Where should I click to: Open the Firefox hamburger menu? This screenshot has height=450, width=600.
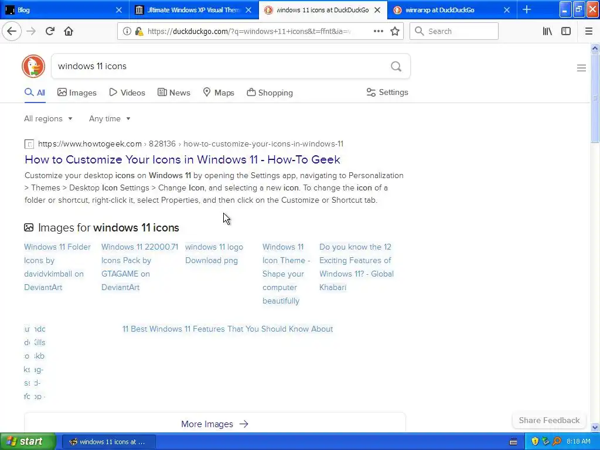(588, 31)
